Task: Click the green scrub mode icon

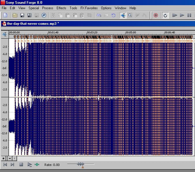Action: (37, 165)
